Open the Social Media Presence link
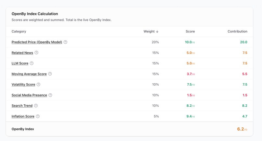This screenshot has height=141, width=262. [x=29, y=95]
